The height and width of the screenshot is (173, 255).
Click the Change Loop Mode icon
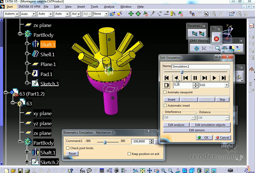coord(167,85)
